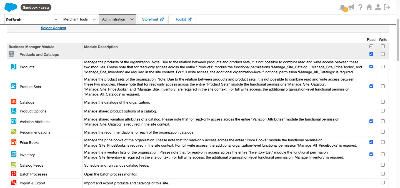This screenshot has width=400, height=188.
Task: Click the notifications bell icon
Action: pos(342,7)
